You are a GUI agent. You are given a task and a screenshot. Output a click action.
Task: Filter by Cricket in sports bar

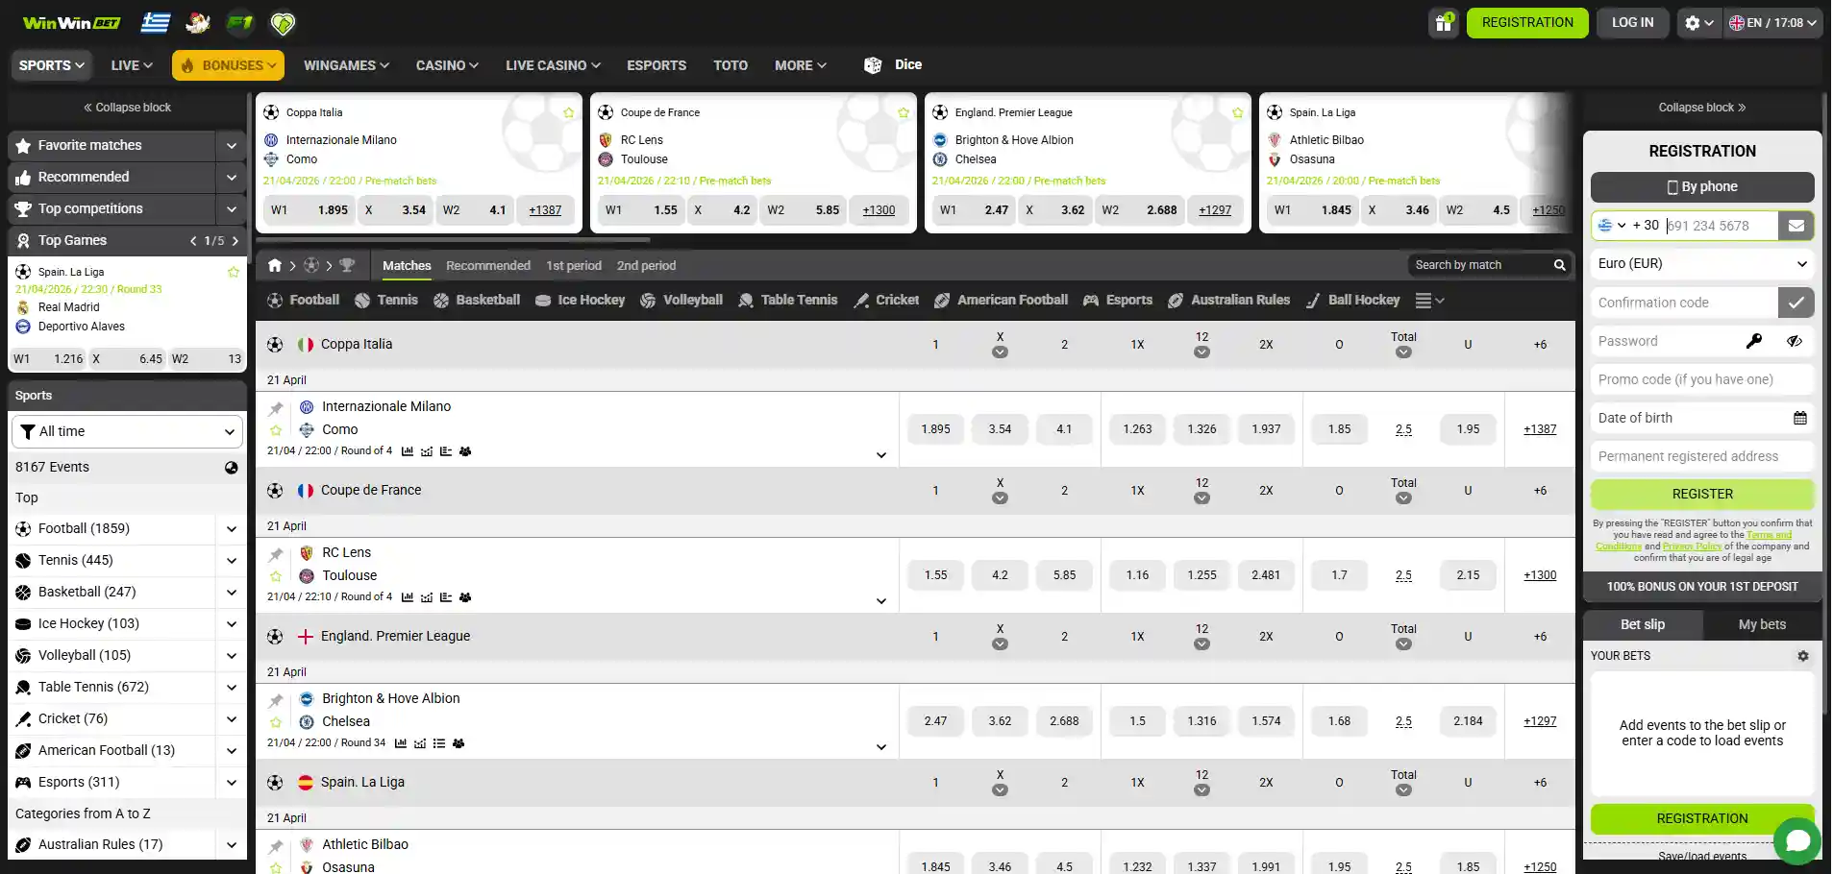tap(886, 301)
